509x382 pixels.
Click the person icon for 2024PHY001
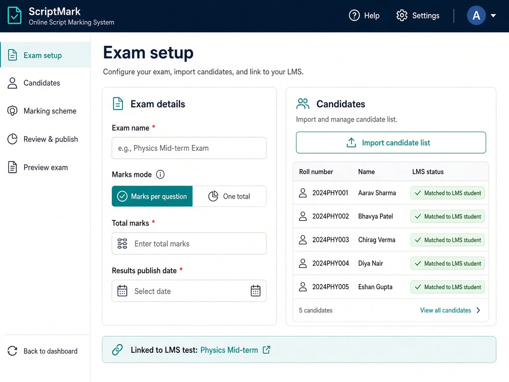pos(303,193)
